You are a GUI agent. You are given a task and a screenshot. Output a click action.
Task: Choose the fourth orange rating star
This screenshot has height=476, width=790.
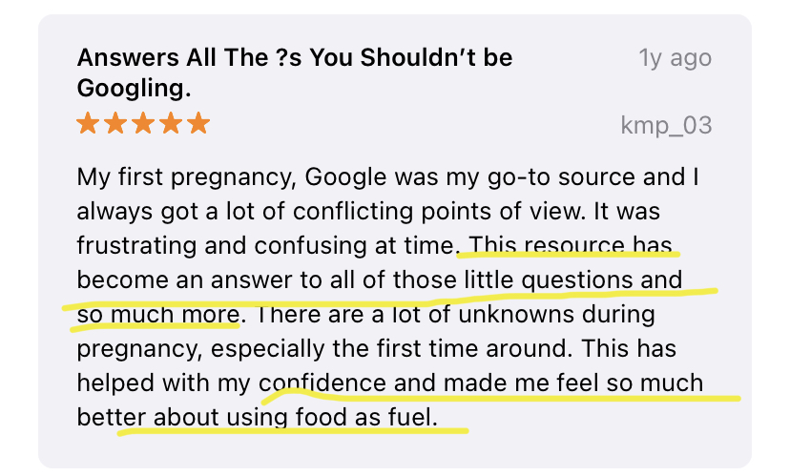pyautogui.click(x=172, y=123)
